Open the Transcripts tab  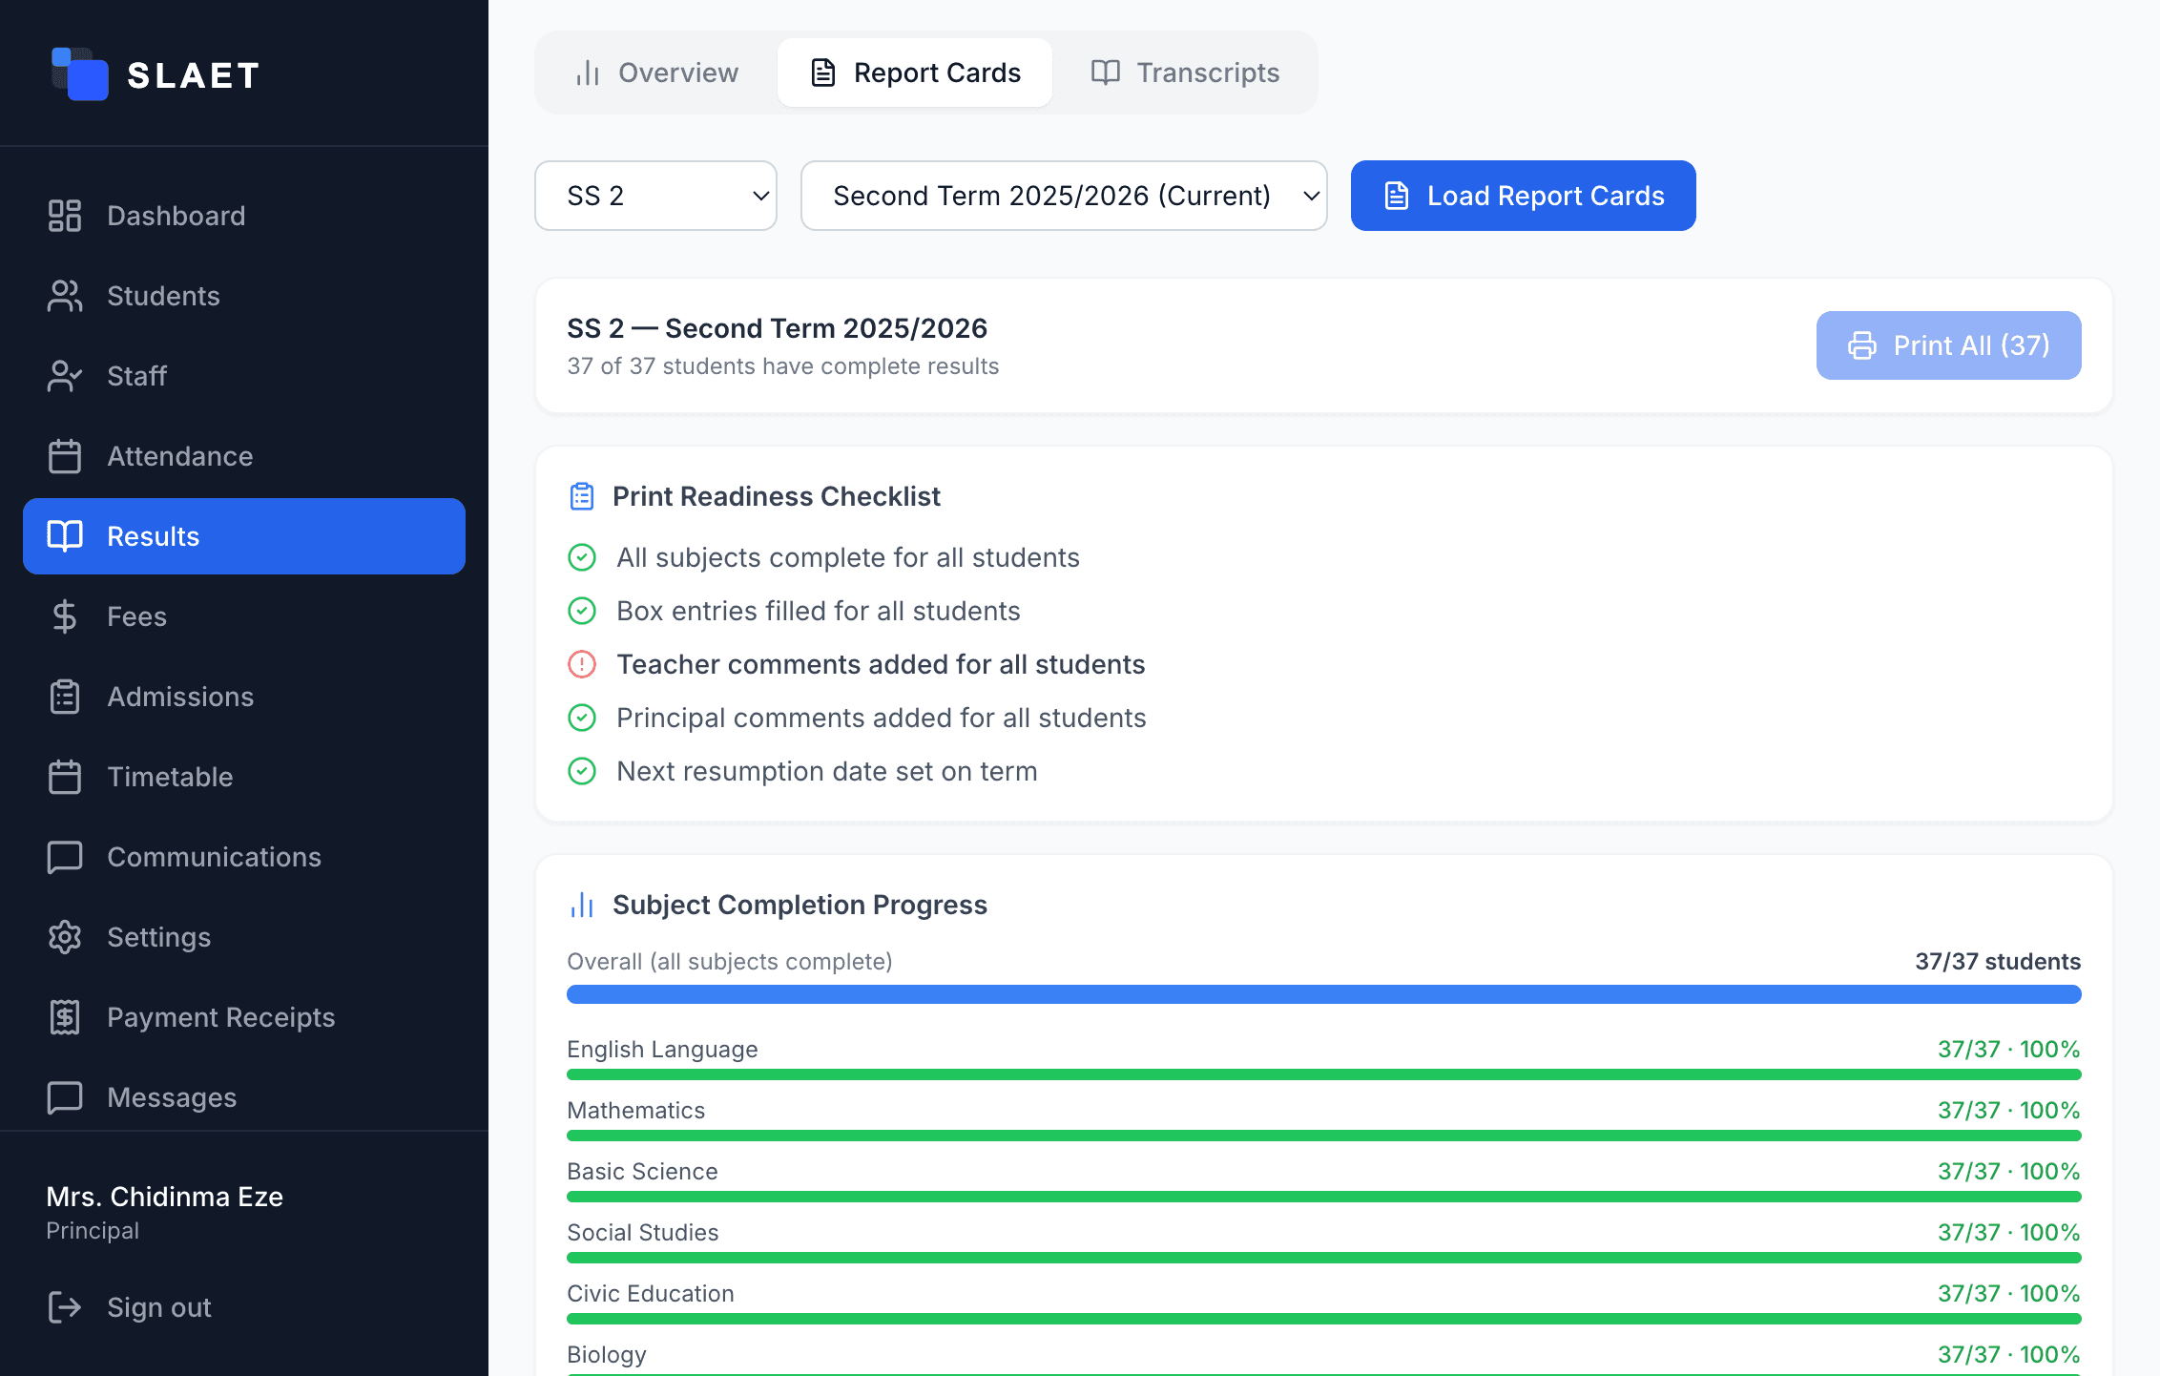tap(1186, 73)
